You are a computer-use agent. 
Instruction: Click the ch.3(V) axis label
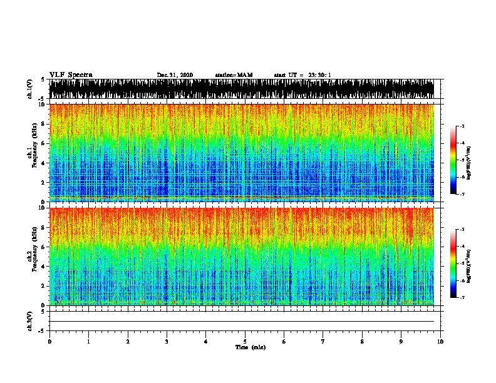pos(30,321)
